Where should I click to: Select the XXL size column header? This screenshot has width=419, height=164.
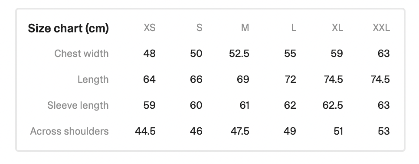tap(381, 28)
